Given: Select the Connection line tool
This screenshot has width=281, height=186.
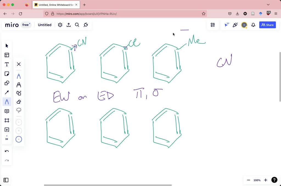Looking at the screenshot, I should [7, 92].
